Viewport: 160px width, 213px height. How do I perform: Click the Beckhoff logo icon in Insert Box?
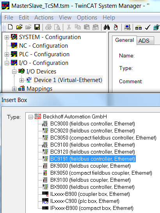[x=38, y=116]
